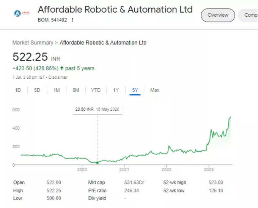Click the 20.50 INR chart tooltip
258x208 pixels.
coord(98,110)
